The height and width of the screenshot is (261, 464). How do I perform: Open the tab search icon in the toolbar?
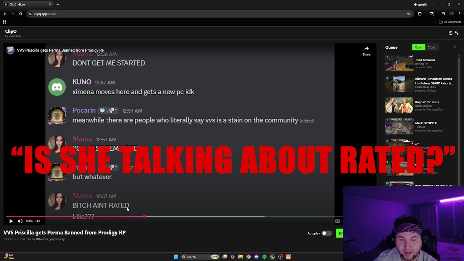[x=431, y=14]
